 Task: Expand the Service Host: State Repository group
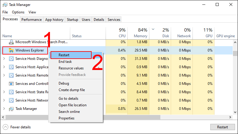pyautogui.click(x=4, y=92)
